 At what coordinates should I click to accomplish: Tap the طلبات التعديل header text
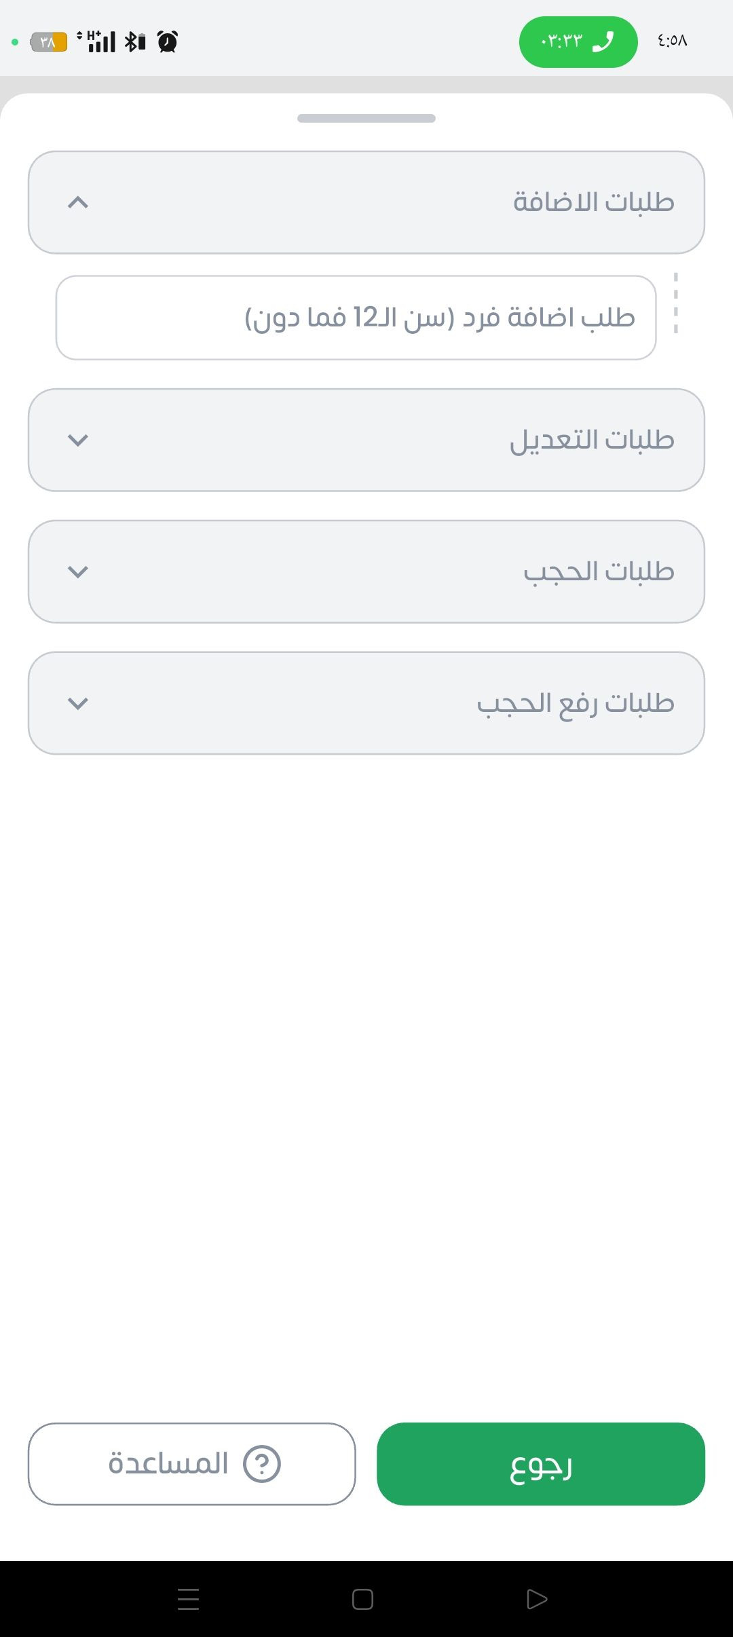[x=592, y=440]
